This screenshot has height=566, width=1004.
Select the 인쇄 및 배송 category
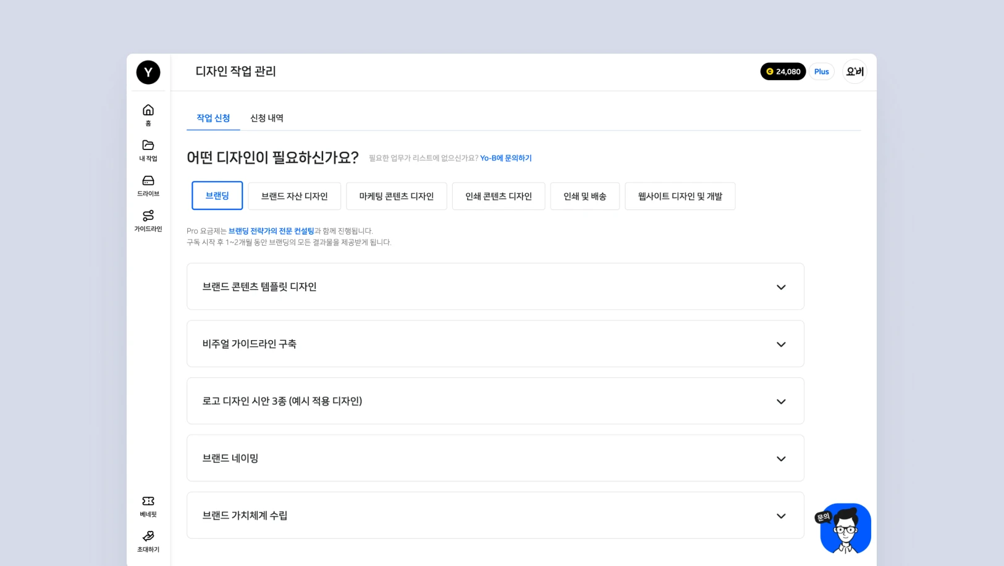(x=584, y=196)
